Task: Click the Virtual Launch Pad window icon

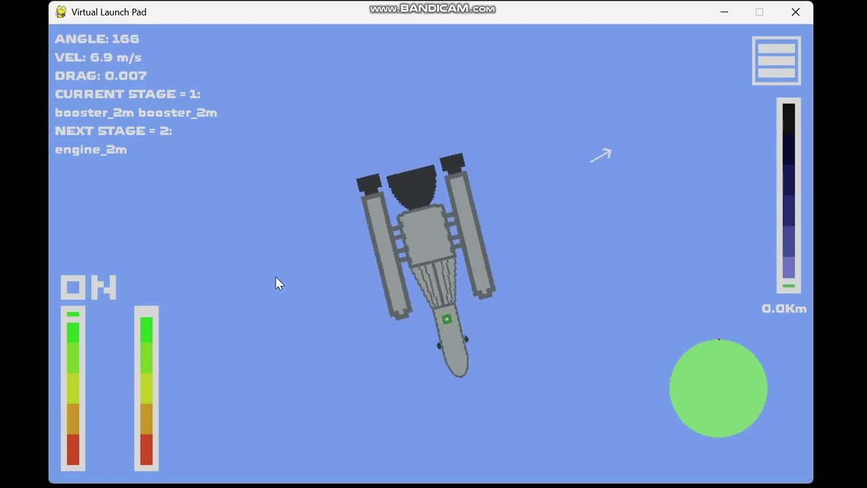Action: tap(61, 12)
